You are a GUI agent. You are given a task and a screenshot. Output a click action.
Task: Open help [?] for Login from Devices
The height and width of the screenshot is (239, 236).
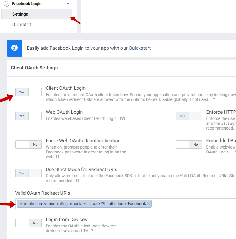(x=92, y=231)
